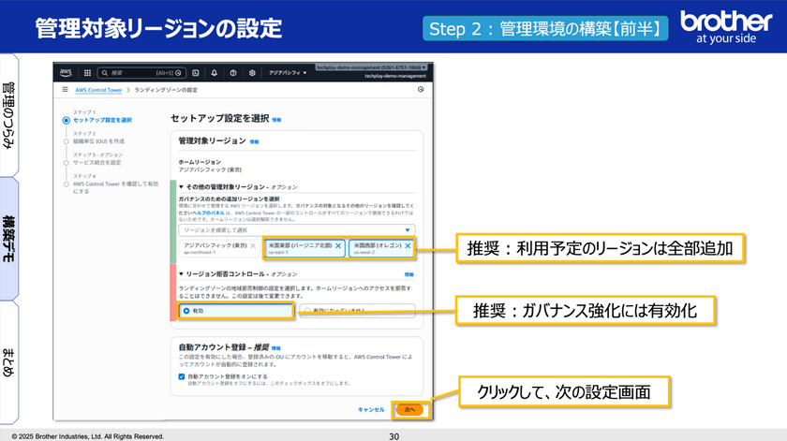
Task: Remove the us-west-2 Oregon region tag
Action: [x=408, y=245]
